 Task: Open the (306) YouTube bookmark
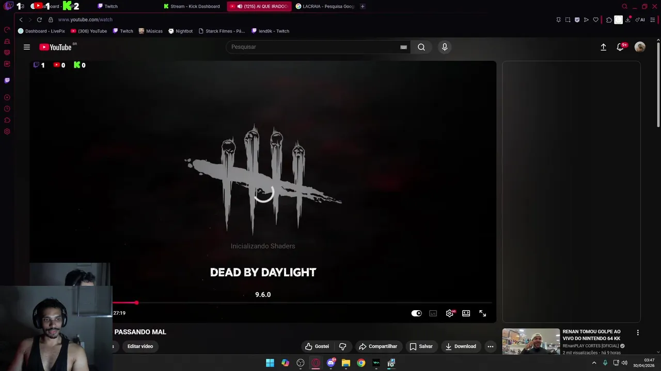point(89,31)
